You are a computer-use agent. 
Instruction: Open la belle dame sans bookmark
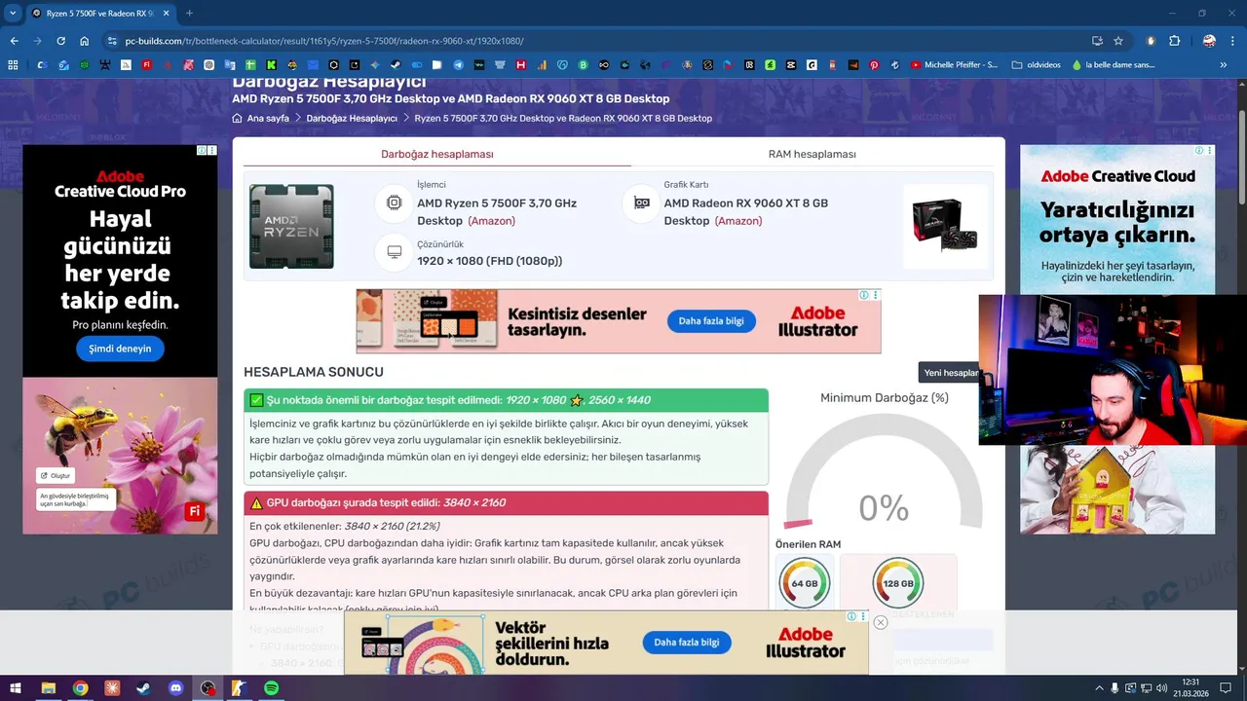(1113, 65)
